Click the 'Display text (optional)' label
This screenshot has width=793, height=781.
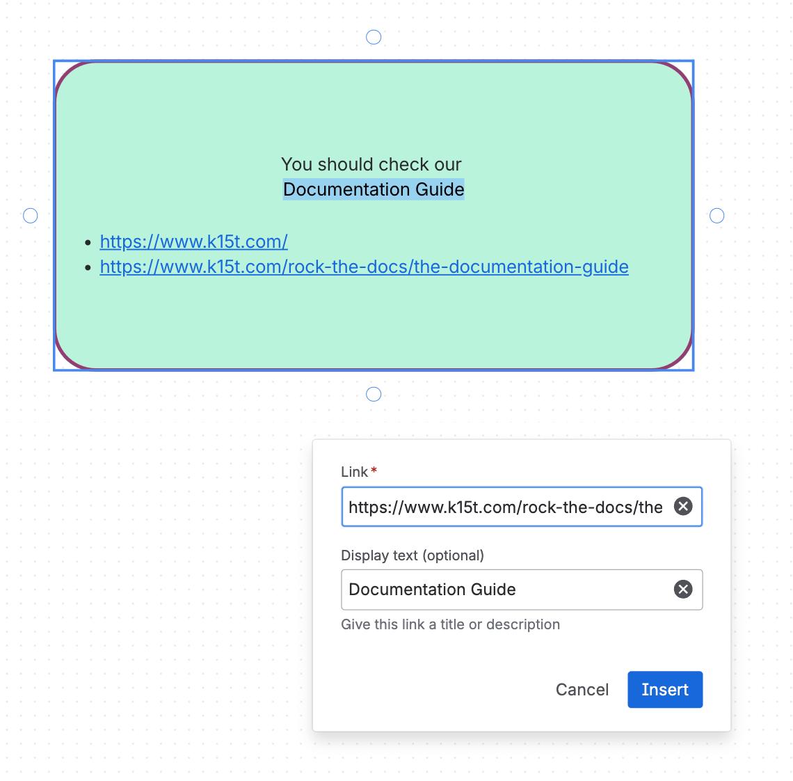(412, 555)
